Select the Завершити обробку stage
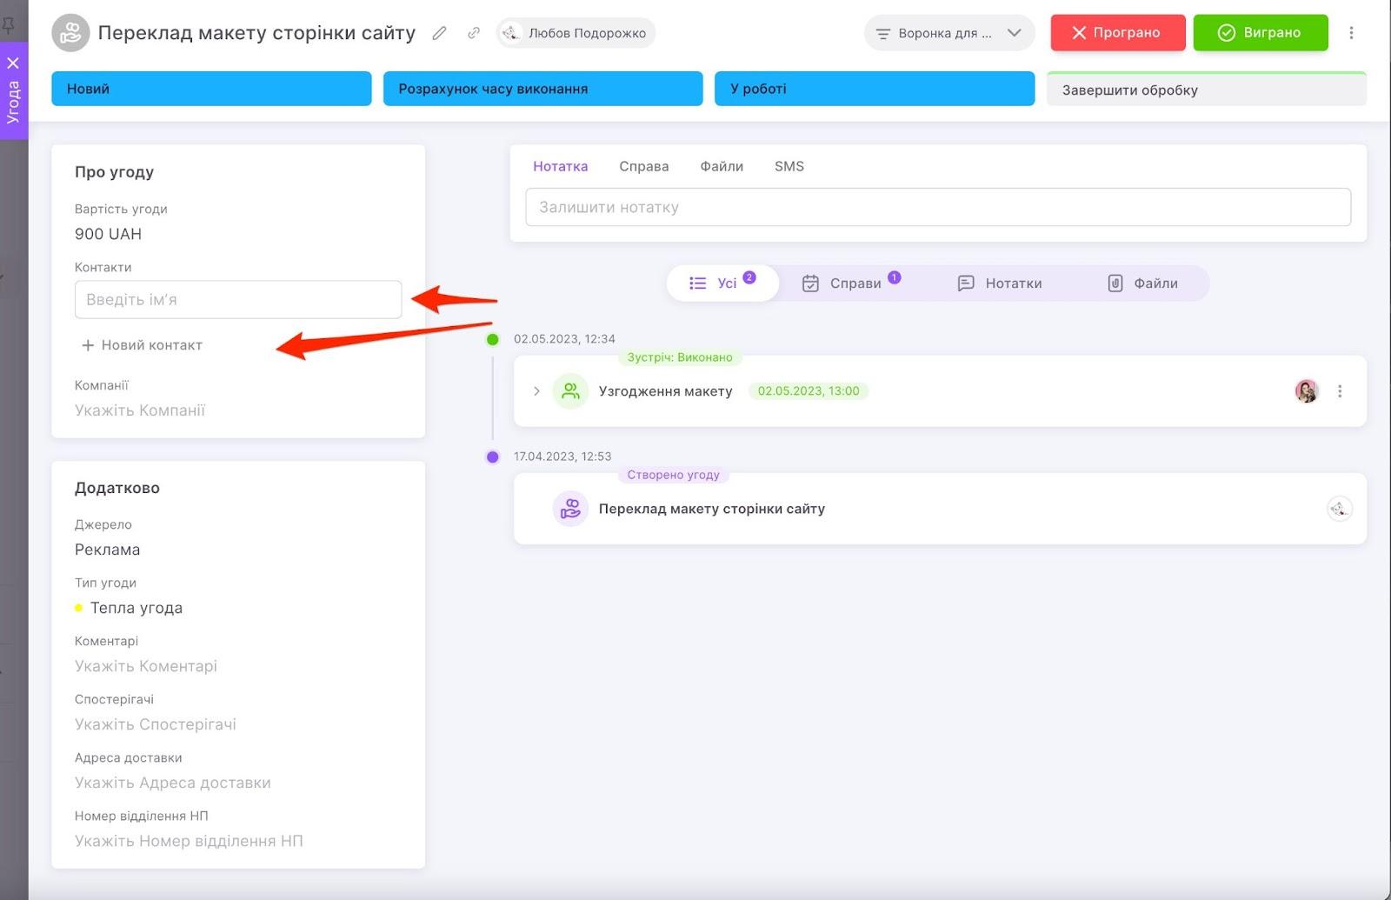The height and width of the screenshot is (900, 1391). pyautogui.click(x=1207, y=89)
